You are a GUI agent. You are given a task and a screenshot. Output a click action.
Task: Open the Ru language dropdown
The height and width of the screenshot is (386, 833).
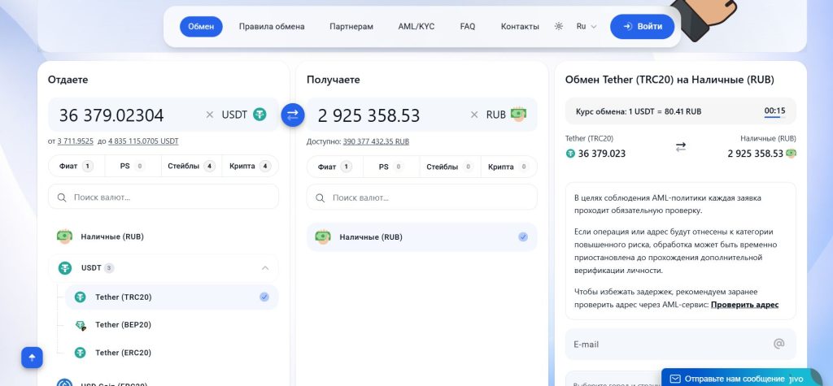[x=587, y=27]
